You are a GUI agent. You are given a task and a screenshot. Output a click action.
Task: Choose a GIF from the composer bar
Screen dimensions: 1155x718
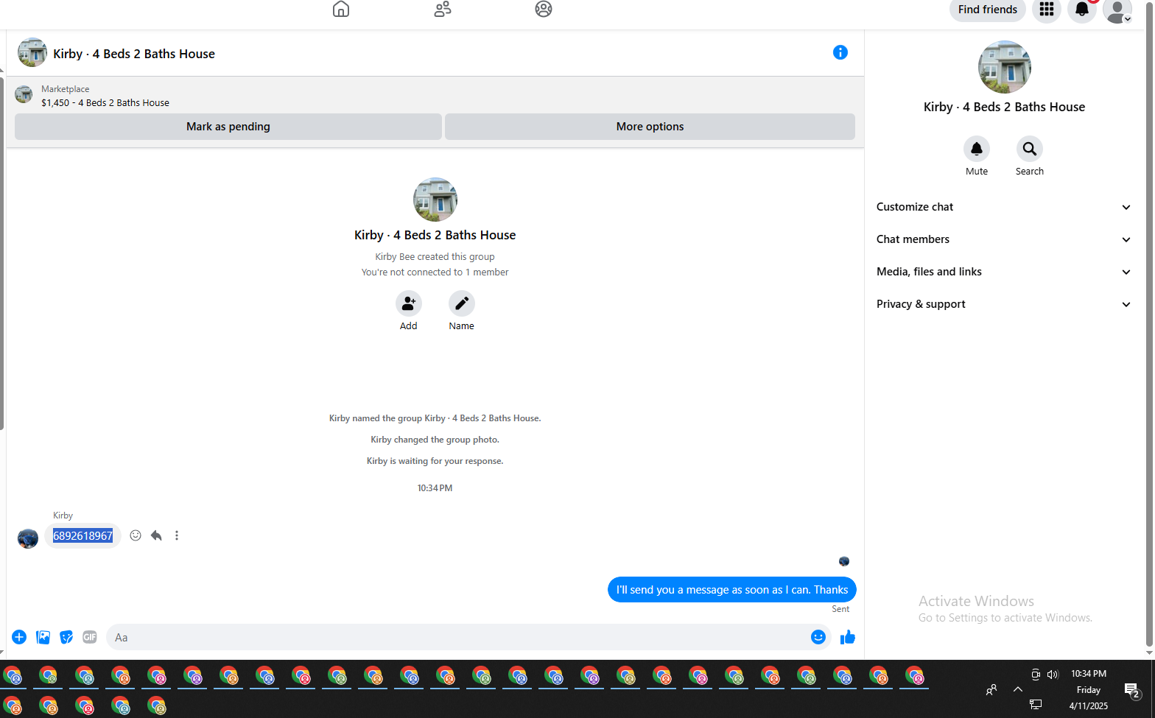[90, 637]
